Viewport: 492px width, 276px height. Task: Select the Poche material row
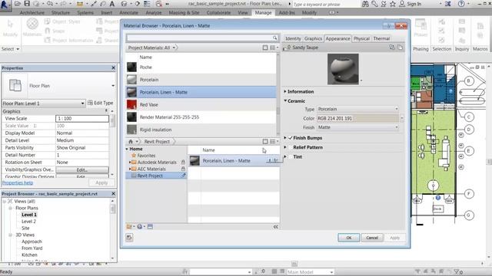[201, 67]
